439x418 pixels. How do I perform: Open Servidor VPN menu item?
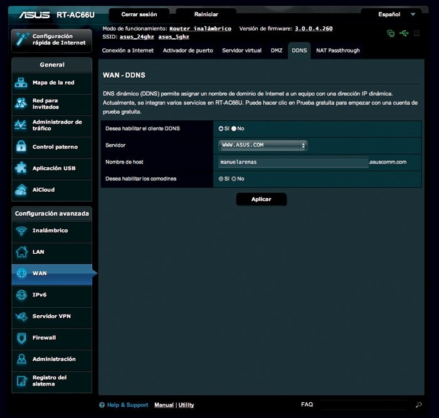52,316
